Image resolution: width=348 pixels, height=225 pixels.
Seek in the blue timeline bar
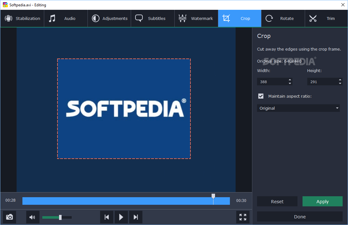[x=126, y=201]
